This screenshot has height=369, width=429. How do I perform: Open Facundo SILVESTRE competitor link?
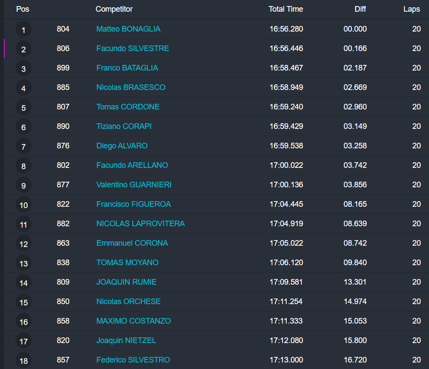[x=132, y=48]
